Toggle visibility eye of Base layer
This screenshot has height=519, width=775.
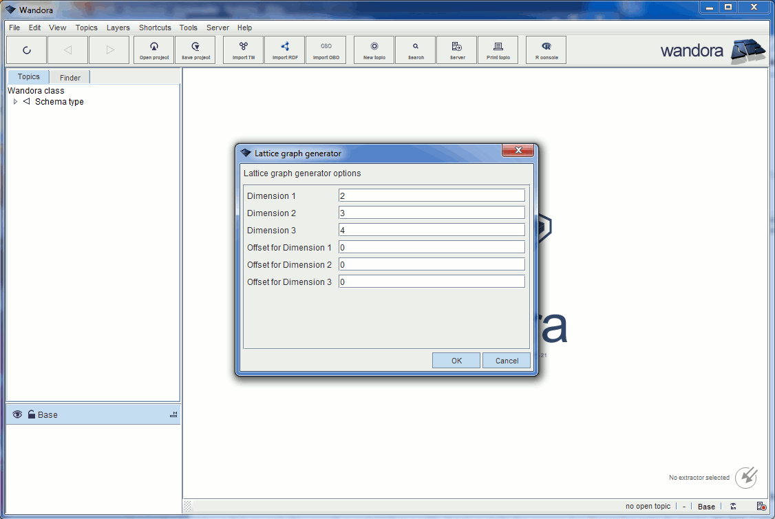tap(17, 414)
